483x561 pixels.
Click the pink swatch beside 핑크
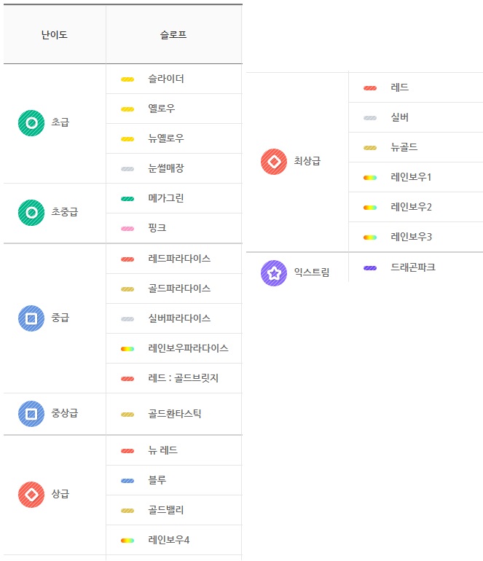tap(127, 229)
